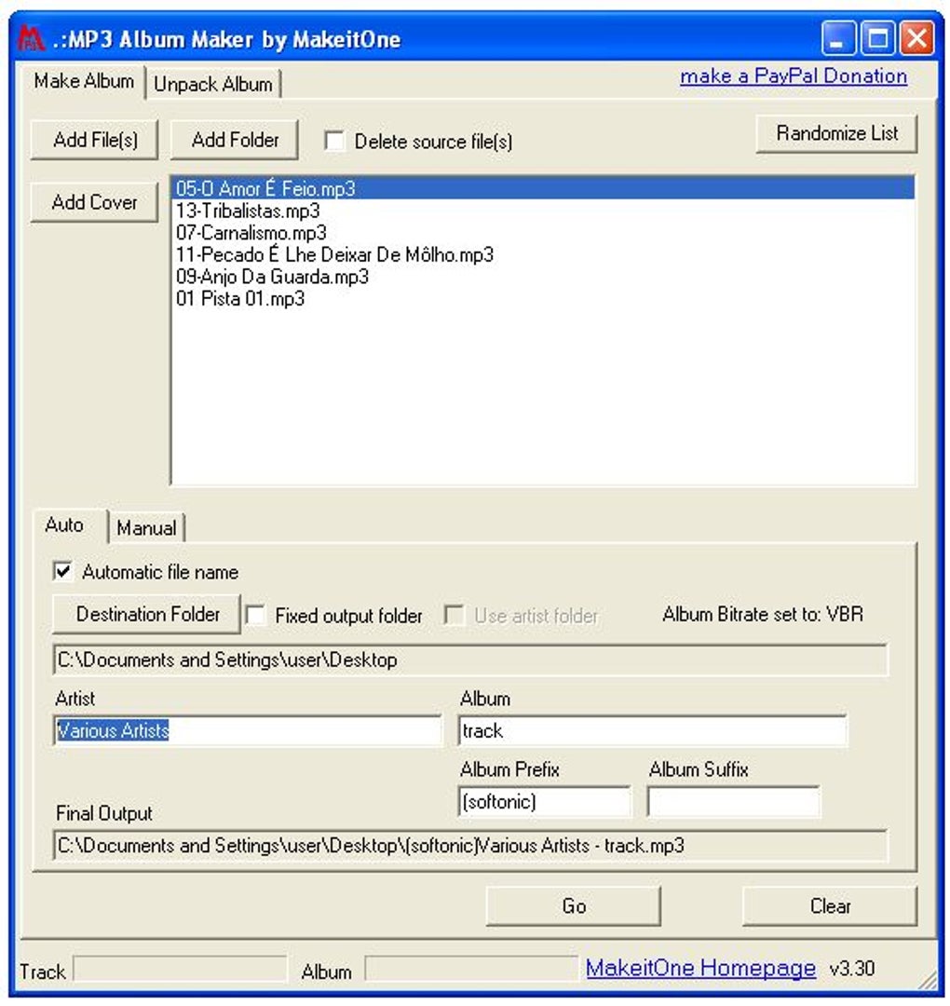Click the empty Album Suffix field
Screen dimensions: 950x1006
pyautogui.click(x=733, y=801)
